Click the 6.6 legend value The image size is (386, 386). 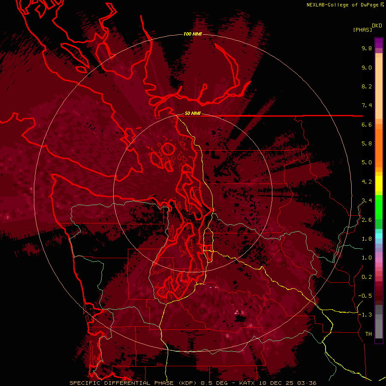[367, 124]
